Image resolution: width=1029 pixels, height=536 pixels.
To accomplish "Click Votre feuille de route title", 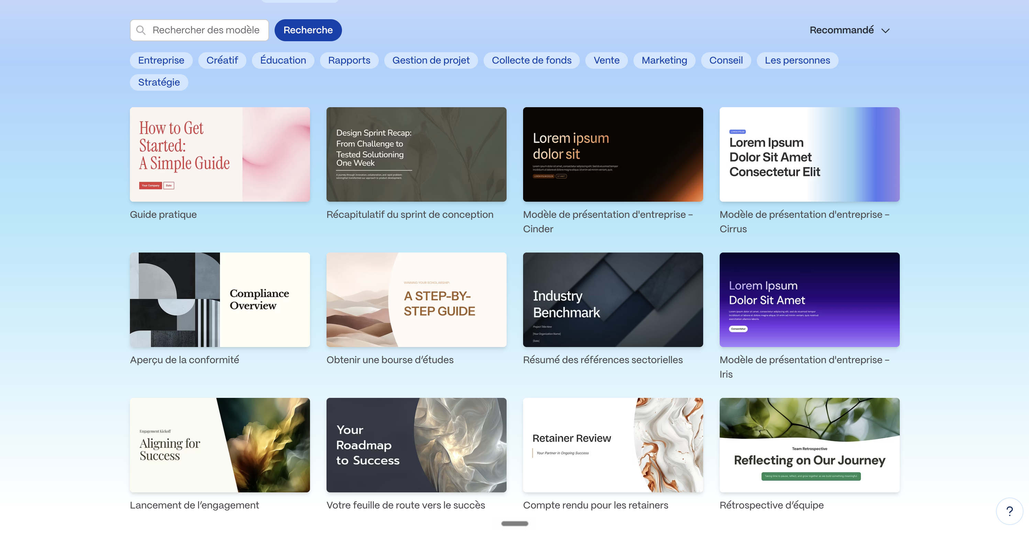I will [x=406, y=505].
